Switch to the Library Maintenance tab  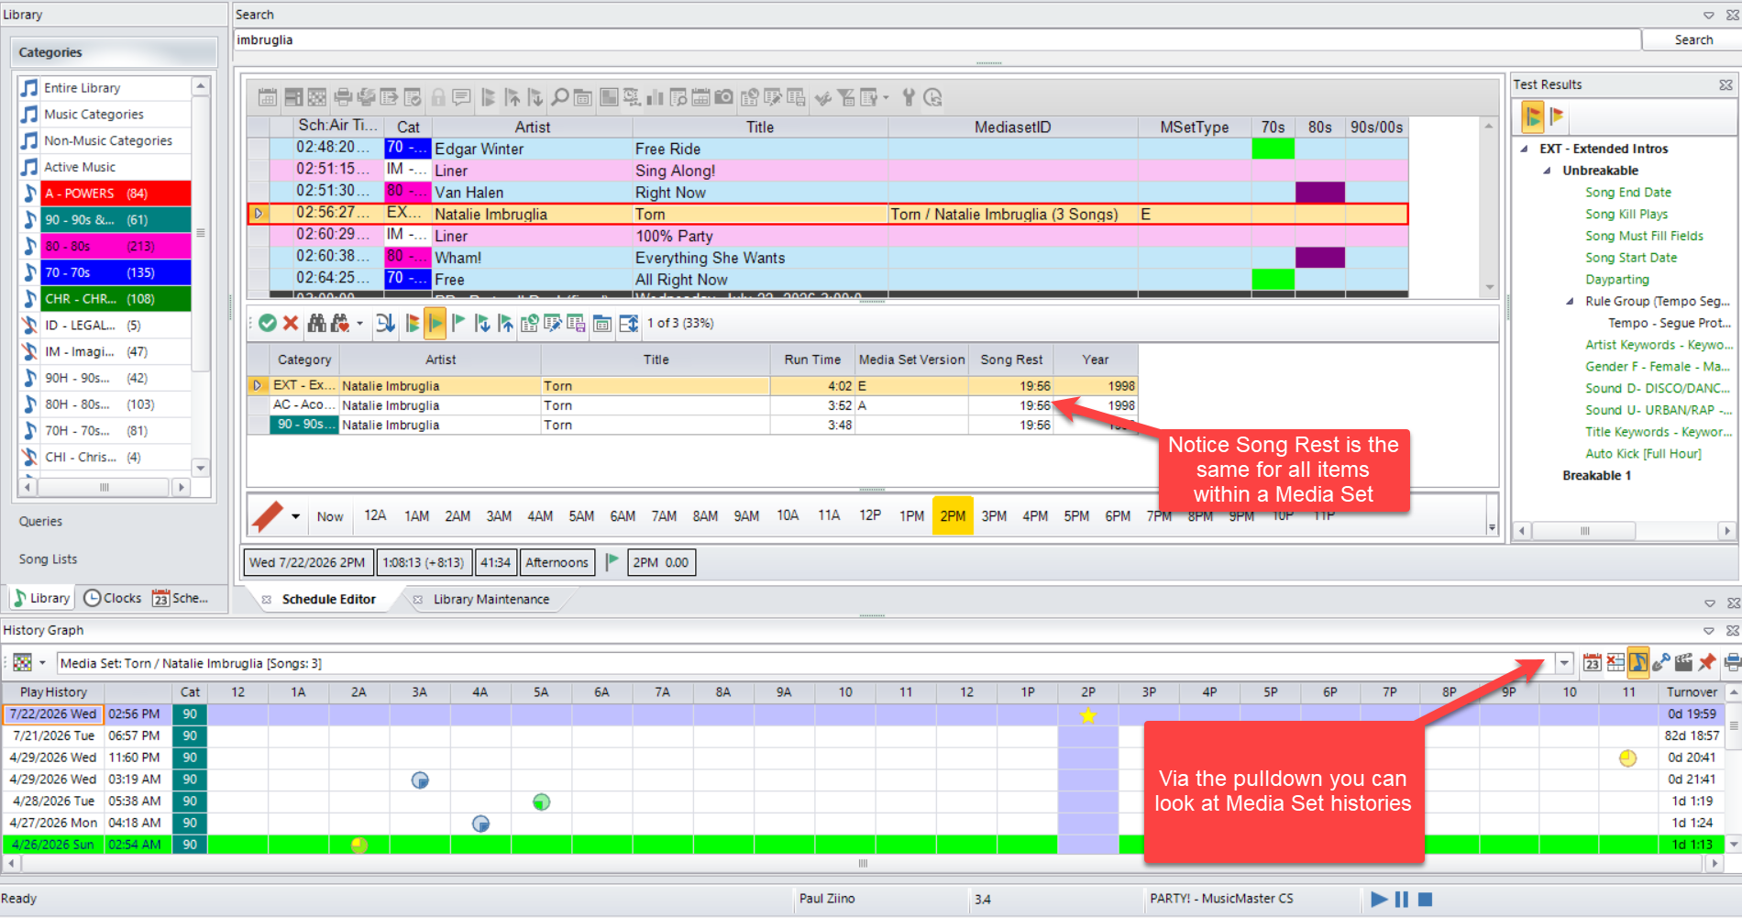[x=491, y=599]
